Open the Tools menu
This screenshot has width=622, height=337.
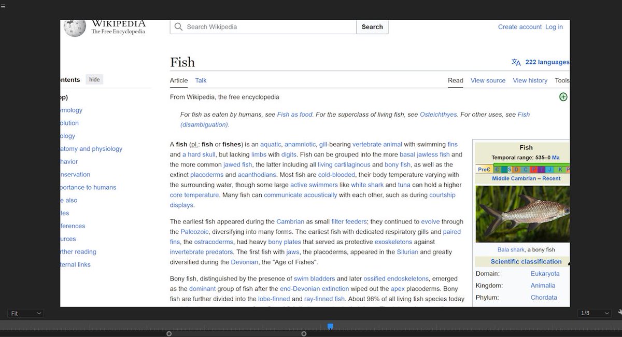point(562,80)
